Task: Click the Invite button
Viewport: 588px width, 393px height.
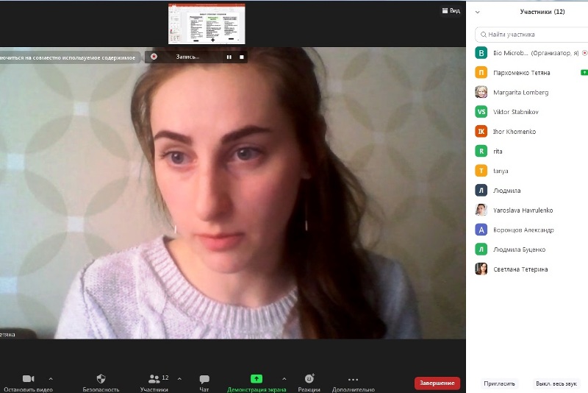Action: pos(499,383)
